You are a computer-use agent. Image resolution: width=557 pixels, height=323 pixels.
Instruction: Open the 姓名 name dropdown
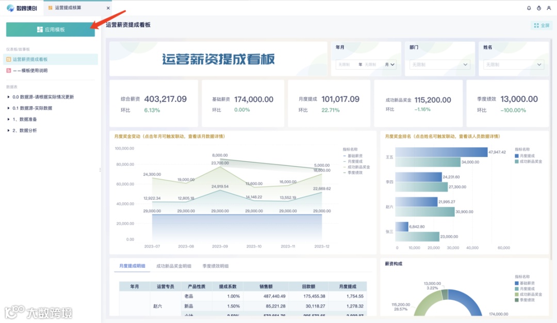point(514,64)
